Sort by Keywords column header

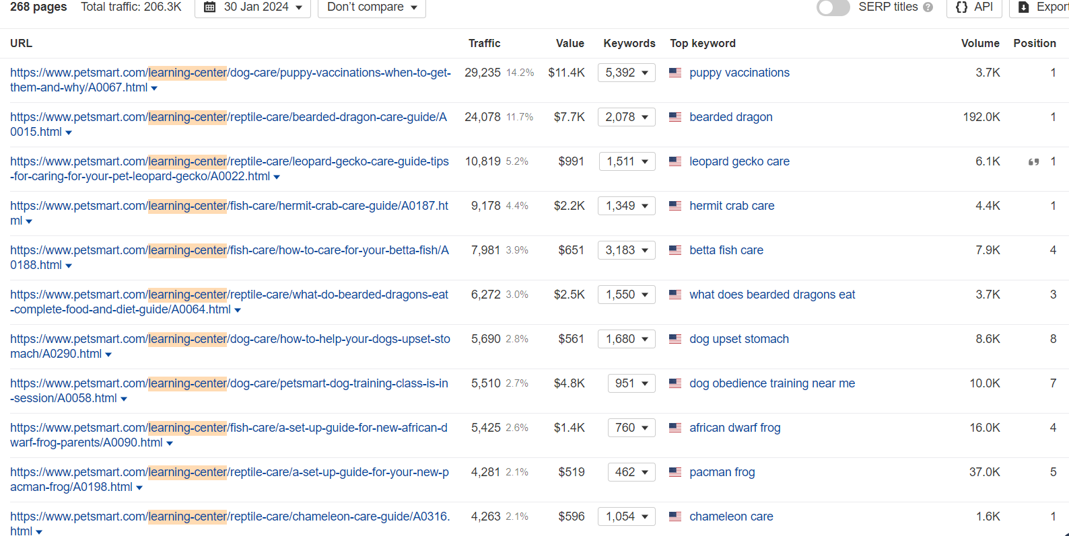pyautogui.click(x=629, y=43)
